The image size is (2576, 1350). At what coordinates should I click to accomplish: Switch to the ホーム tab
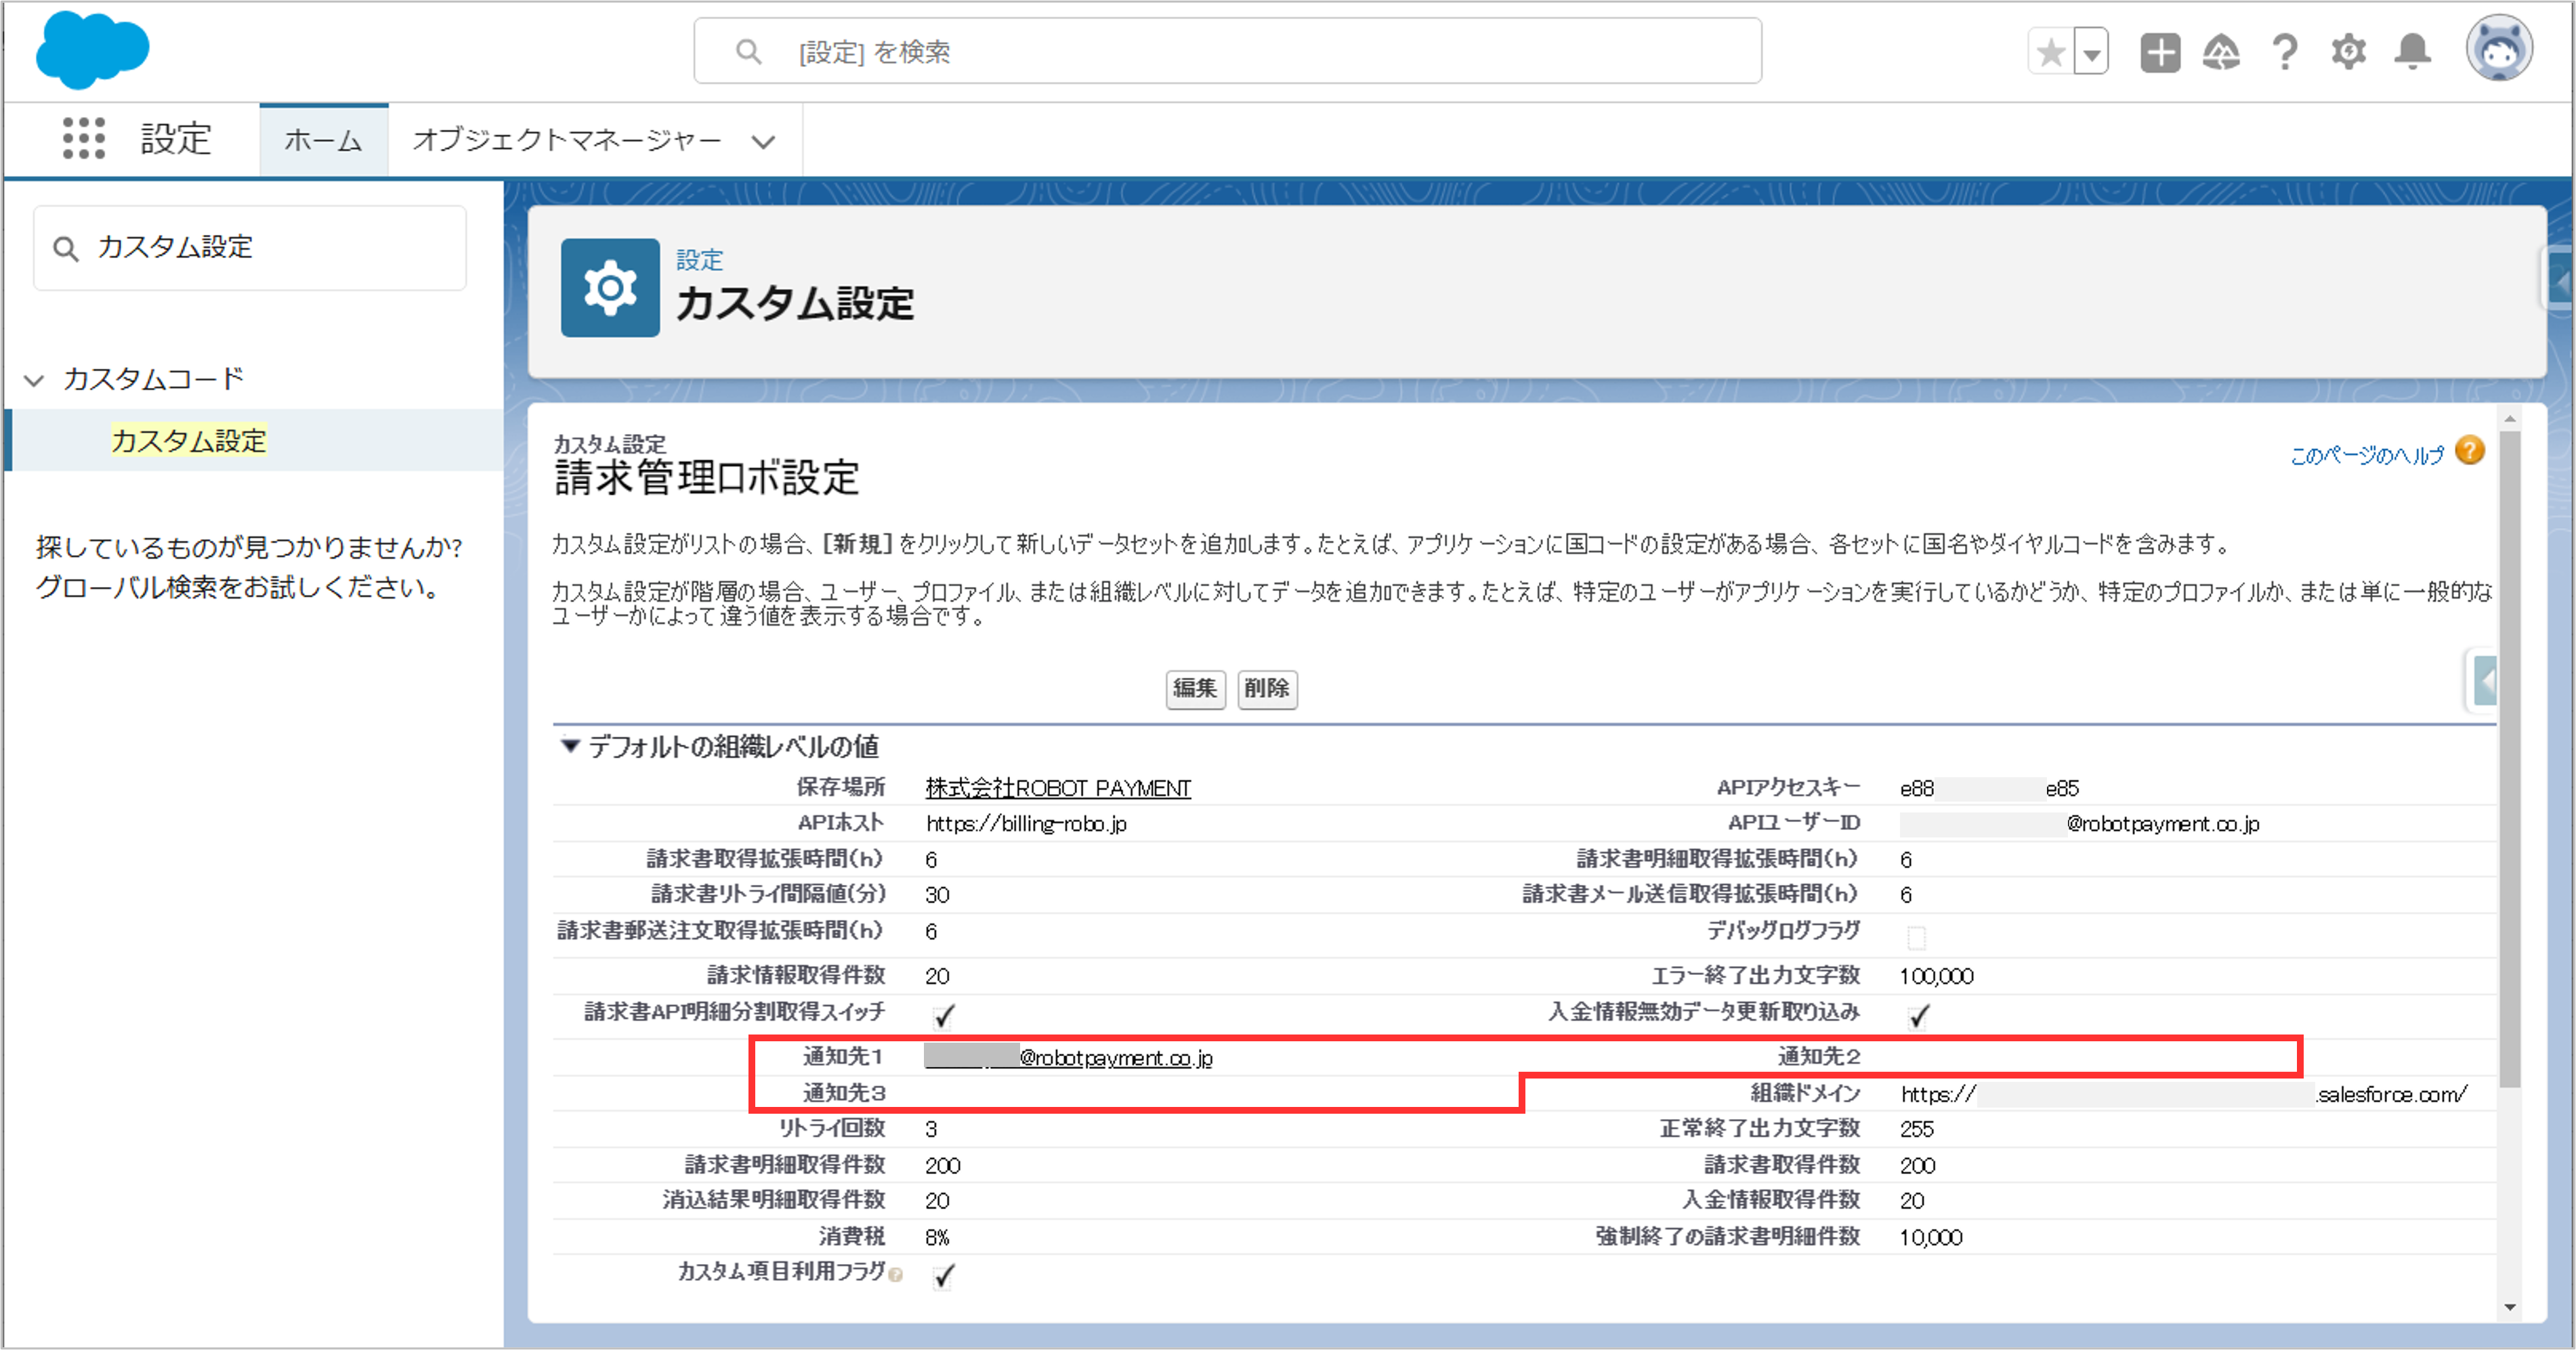click(323, 140)
